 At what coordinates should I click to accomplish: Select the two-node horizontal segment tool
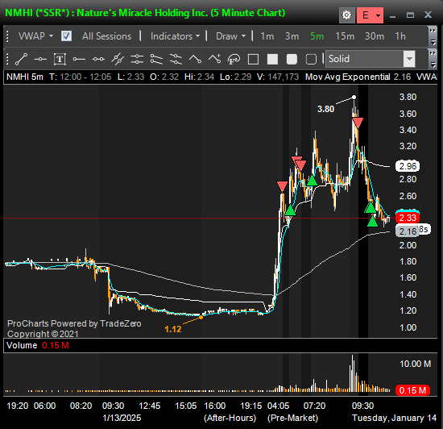98,59
